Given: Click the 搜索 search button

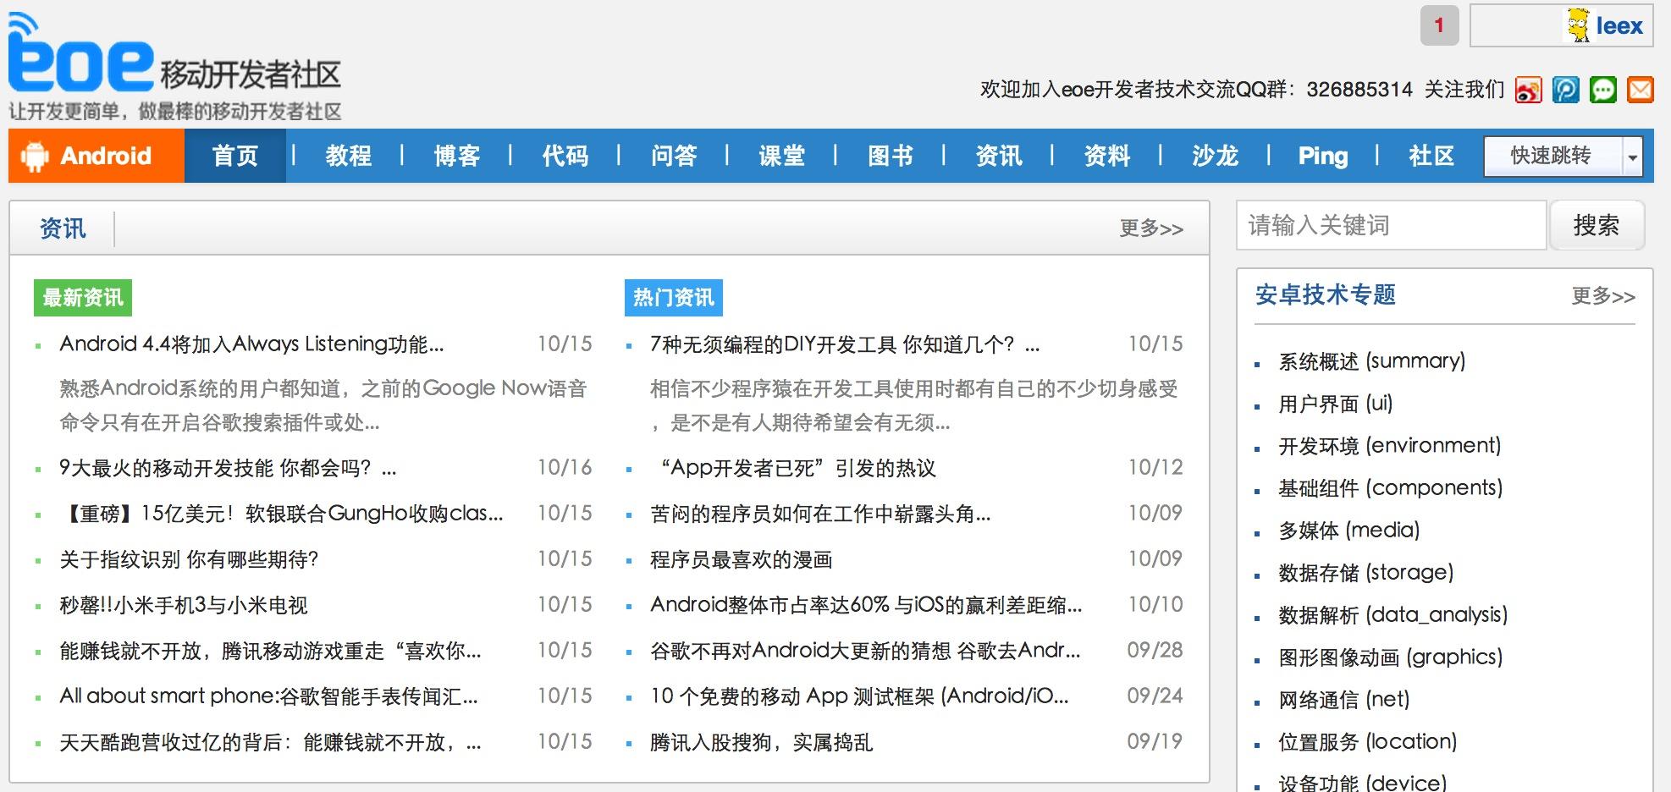Looking at the screenshot, I should coord(1598,225).
